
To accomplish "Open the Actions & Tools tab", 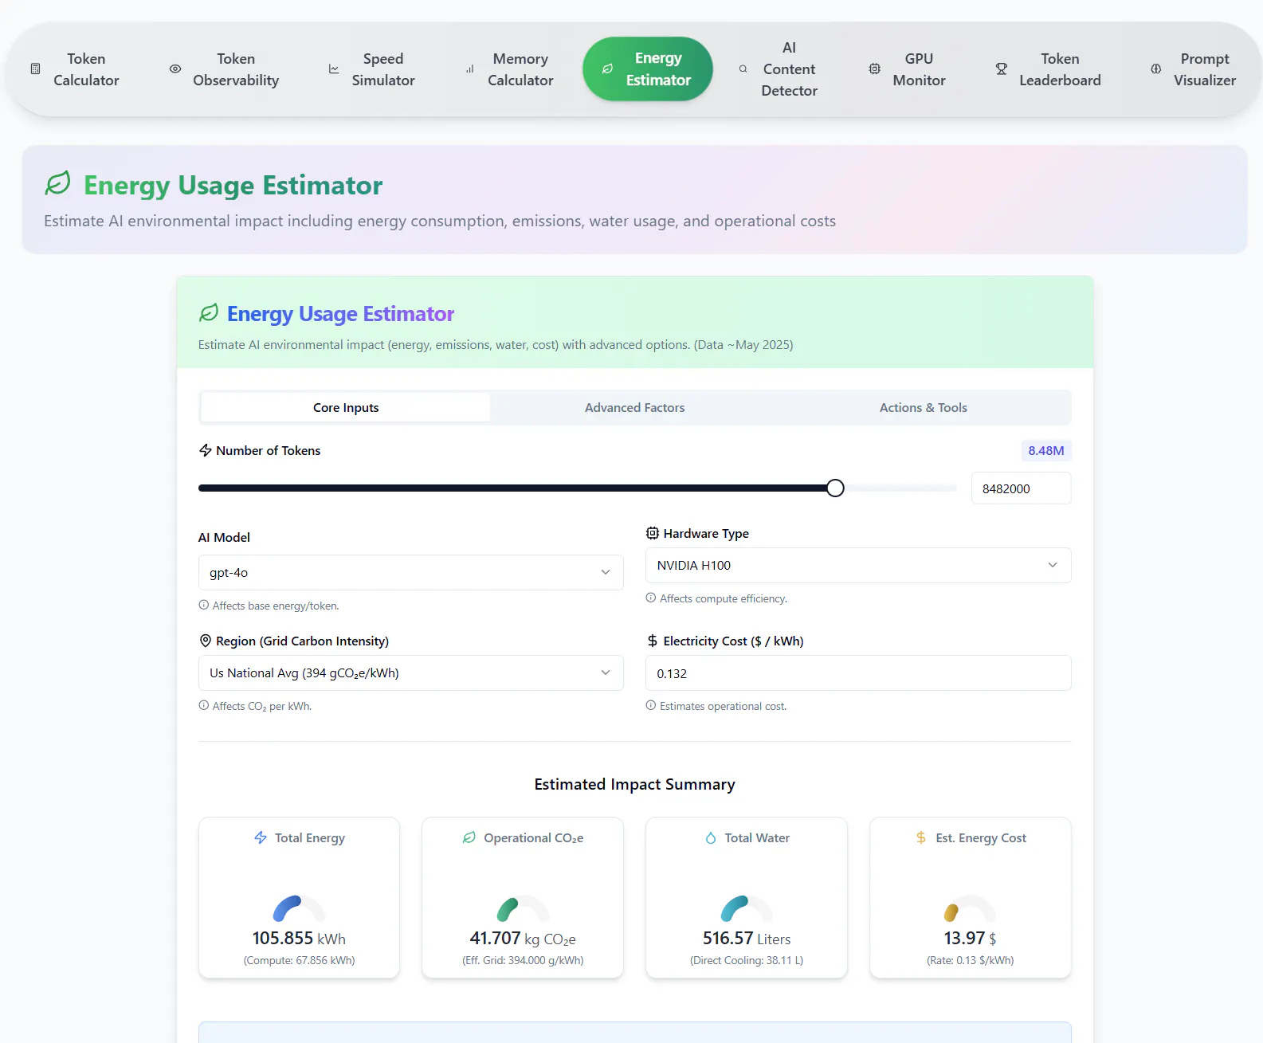I will coord(924,407).
